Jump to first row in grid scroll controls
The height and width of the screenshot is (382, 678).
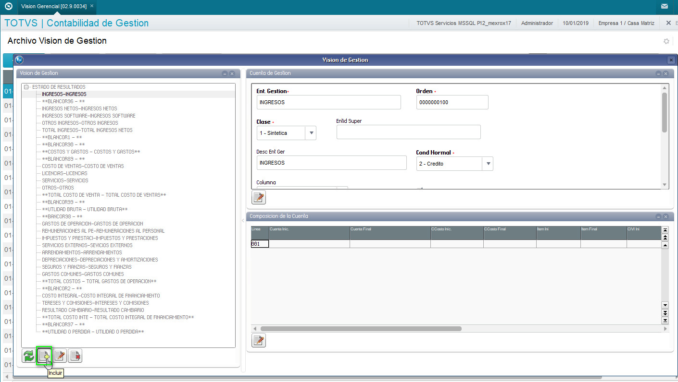click(x=665, y=230)
